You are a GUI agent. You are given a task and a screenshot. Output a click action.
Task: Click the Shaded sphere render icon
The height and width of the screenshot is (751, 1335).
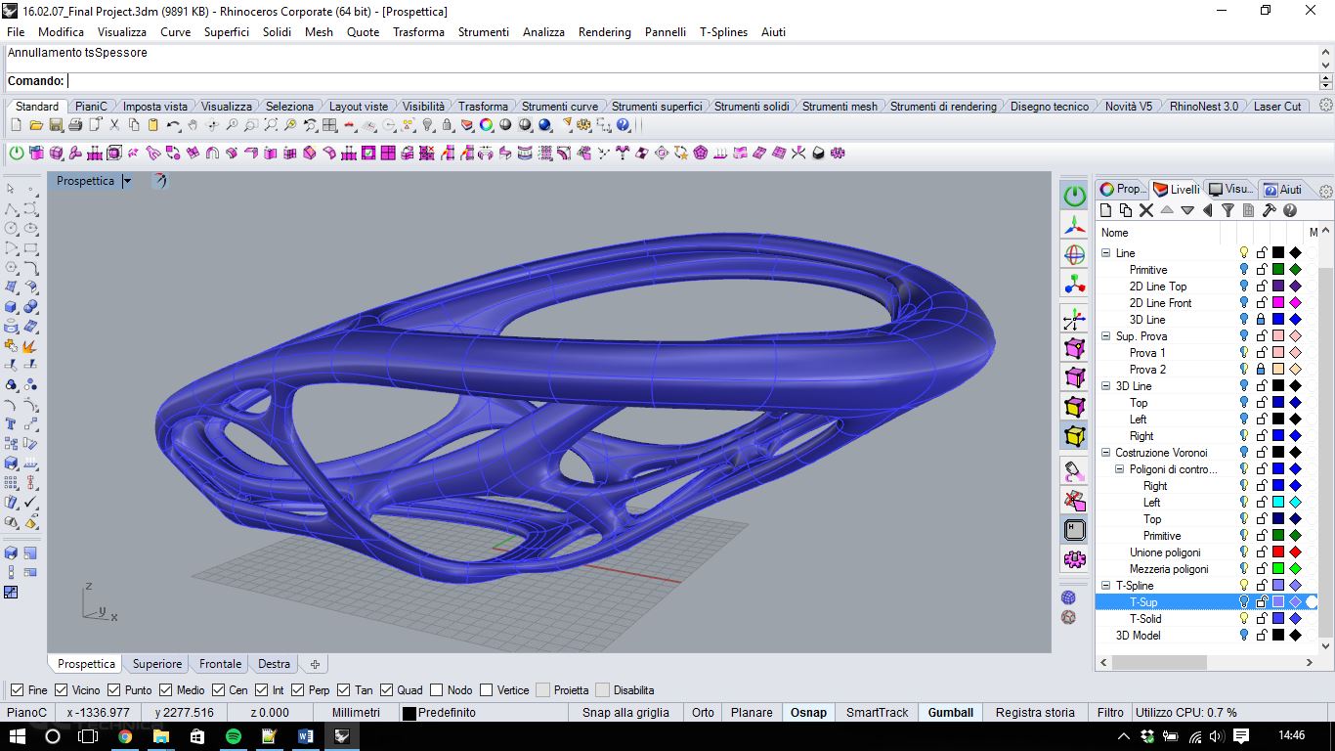(x=505, y=125)
